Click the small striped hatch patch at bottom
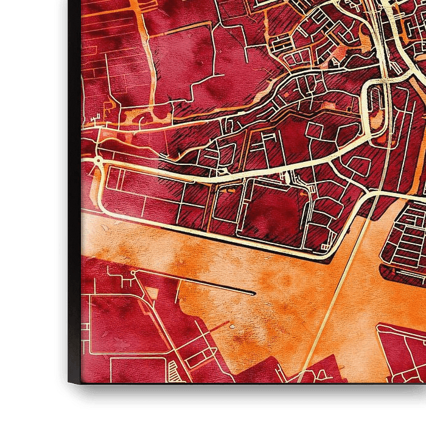 pyautogui.click(x=175, y=369)
